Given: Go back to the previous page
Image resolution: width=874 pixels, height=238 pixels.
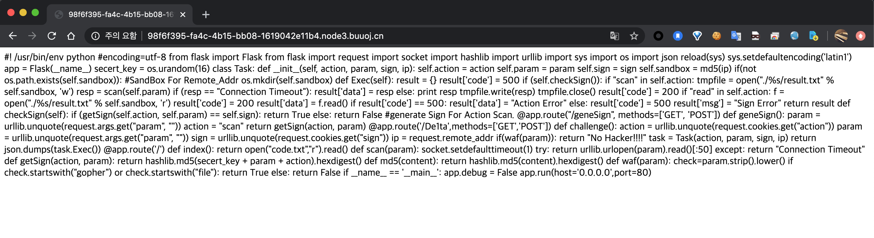Looking at the screenshot, I should (12, 36).
